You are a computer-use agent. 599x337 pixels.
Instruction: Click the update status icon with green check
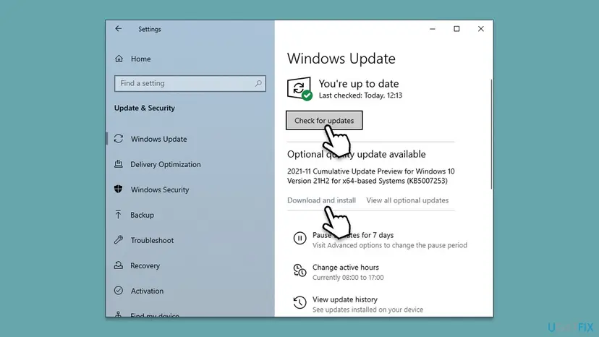(x=299, y=89)
